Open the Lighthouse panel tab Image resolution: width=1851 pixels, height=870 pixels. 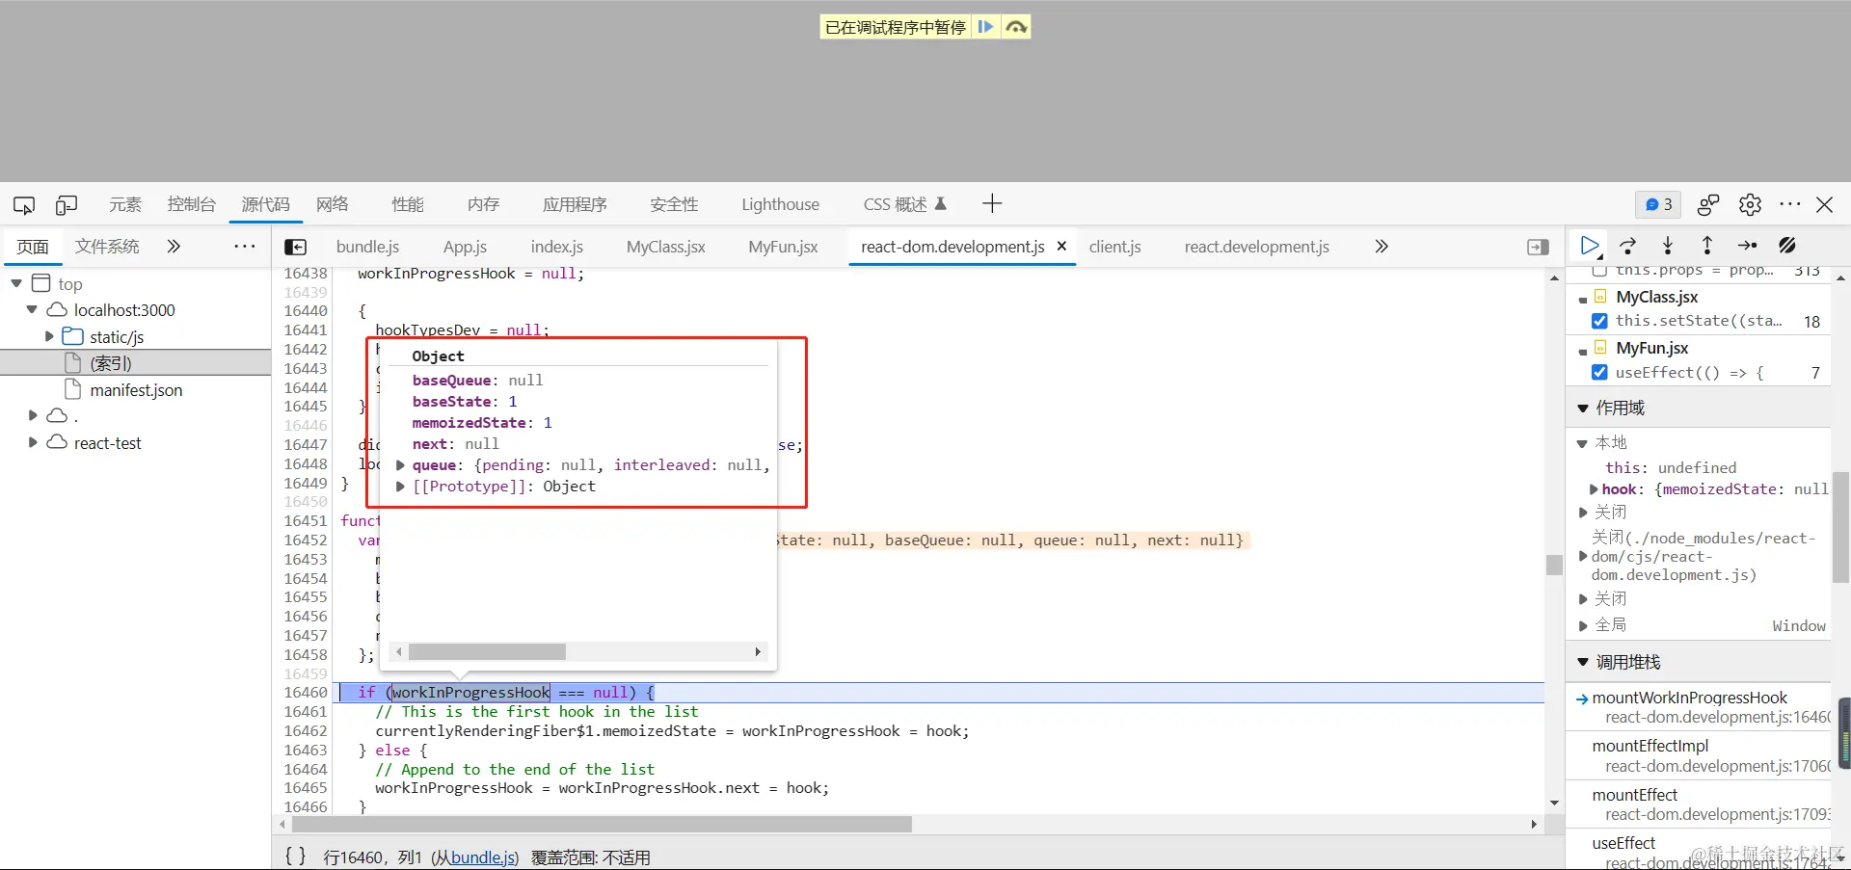coord(780,204)
